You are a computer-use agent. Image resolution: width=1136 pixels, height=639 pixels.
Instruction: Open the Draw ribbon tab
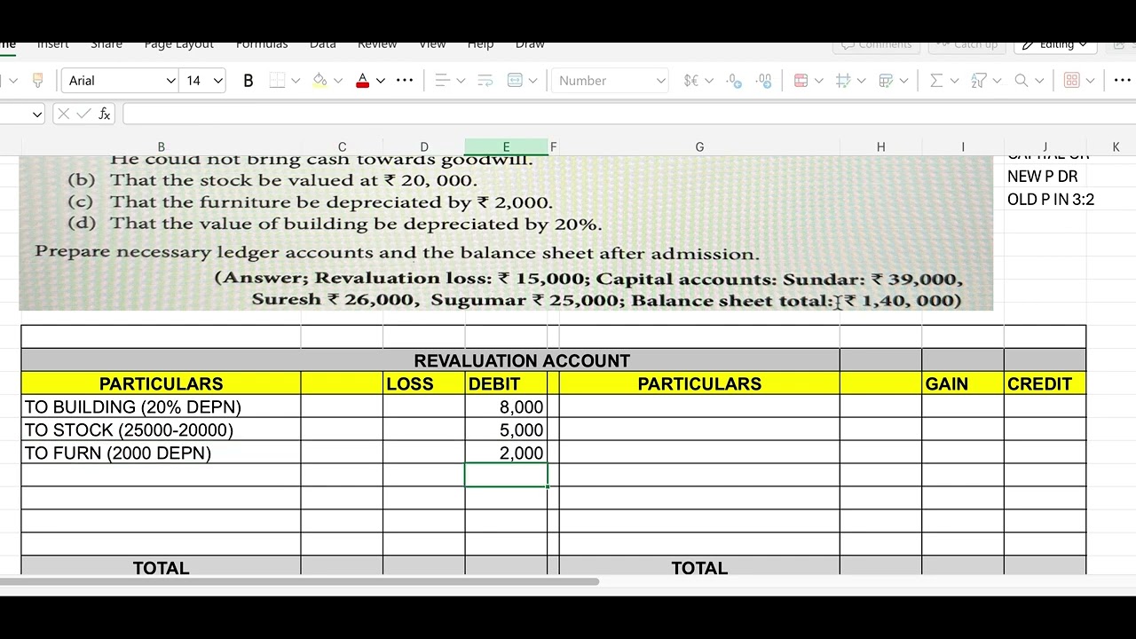[530, 44]
